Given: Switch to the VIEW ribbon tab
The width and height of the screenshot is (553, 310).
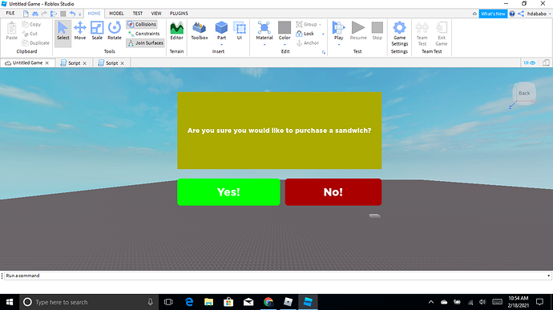Looking at the screenshot, I should click(x=156, y=13).
